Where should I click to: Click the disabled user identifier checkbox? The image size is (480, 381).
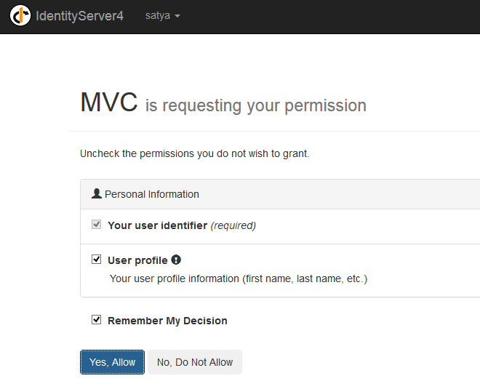97,225
